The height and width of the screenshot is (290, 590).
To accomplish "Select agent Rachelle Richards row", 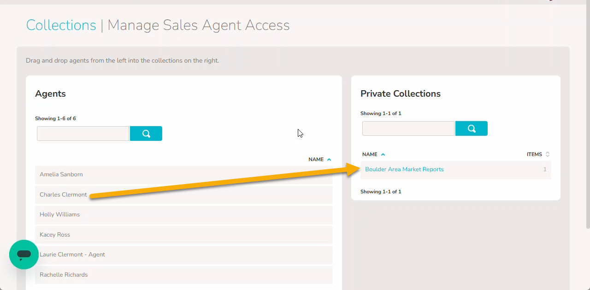I will click(183, 275).
